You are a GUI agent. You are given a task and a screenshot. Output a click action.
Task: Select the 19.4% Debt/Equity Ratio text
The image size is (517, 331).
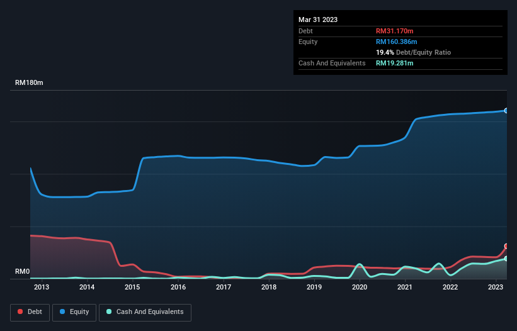(413, 52)
